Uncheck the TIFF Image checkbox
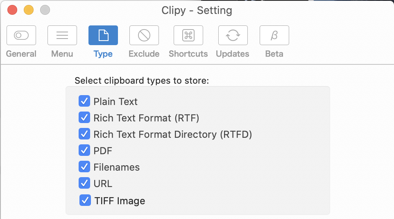 [x=85, y=201]
